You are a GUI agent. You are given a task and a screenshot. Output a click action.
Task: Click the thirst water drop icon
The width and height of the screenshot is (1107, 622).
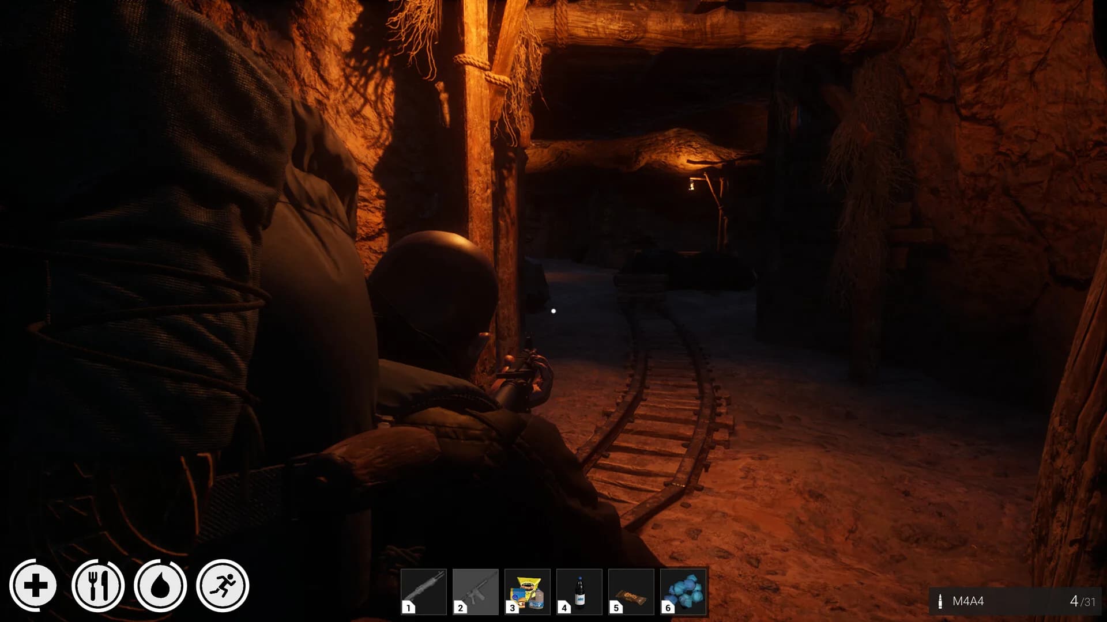(160, 586)
